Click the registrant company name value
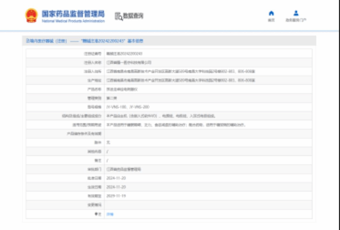 pyautogui.click(x=129, y=62)
